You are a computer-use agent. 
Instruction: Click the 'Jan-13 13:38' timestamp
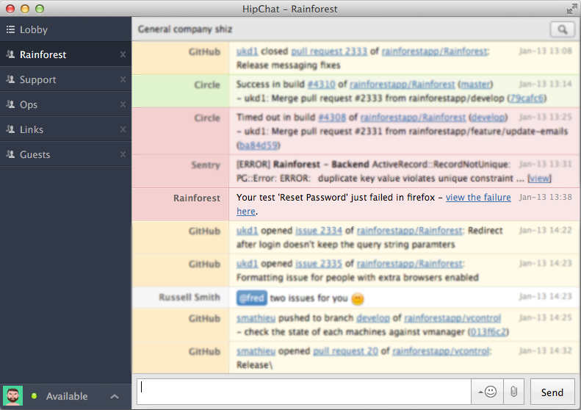(546, 197)
